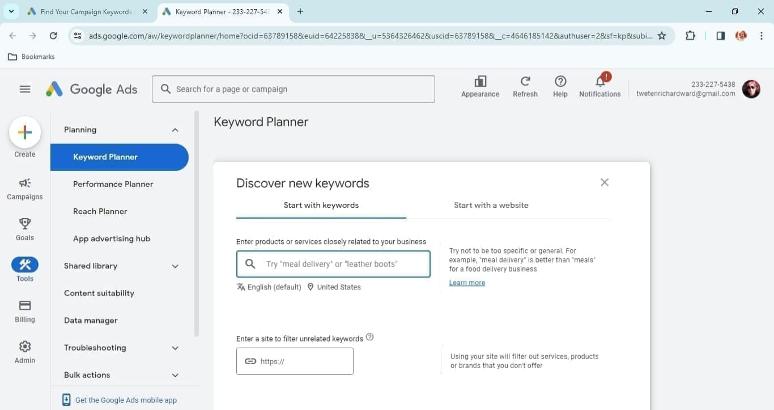The width and height of the screenshot is (774, 410).
Task: Open the browser Extensions puzzle icon
Action: click(x=690, y=36)
